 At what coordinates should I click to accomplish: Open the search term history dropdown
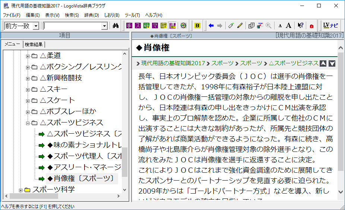(105, 26)
